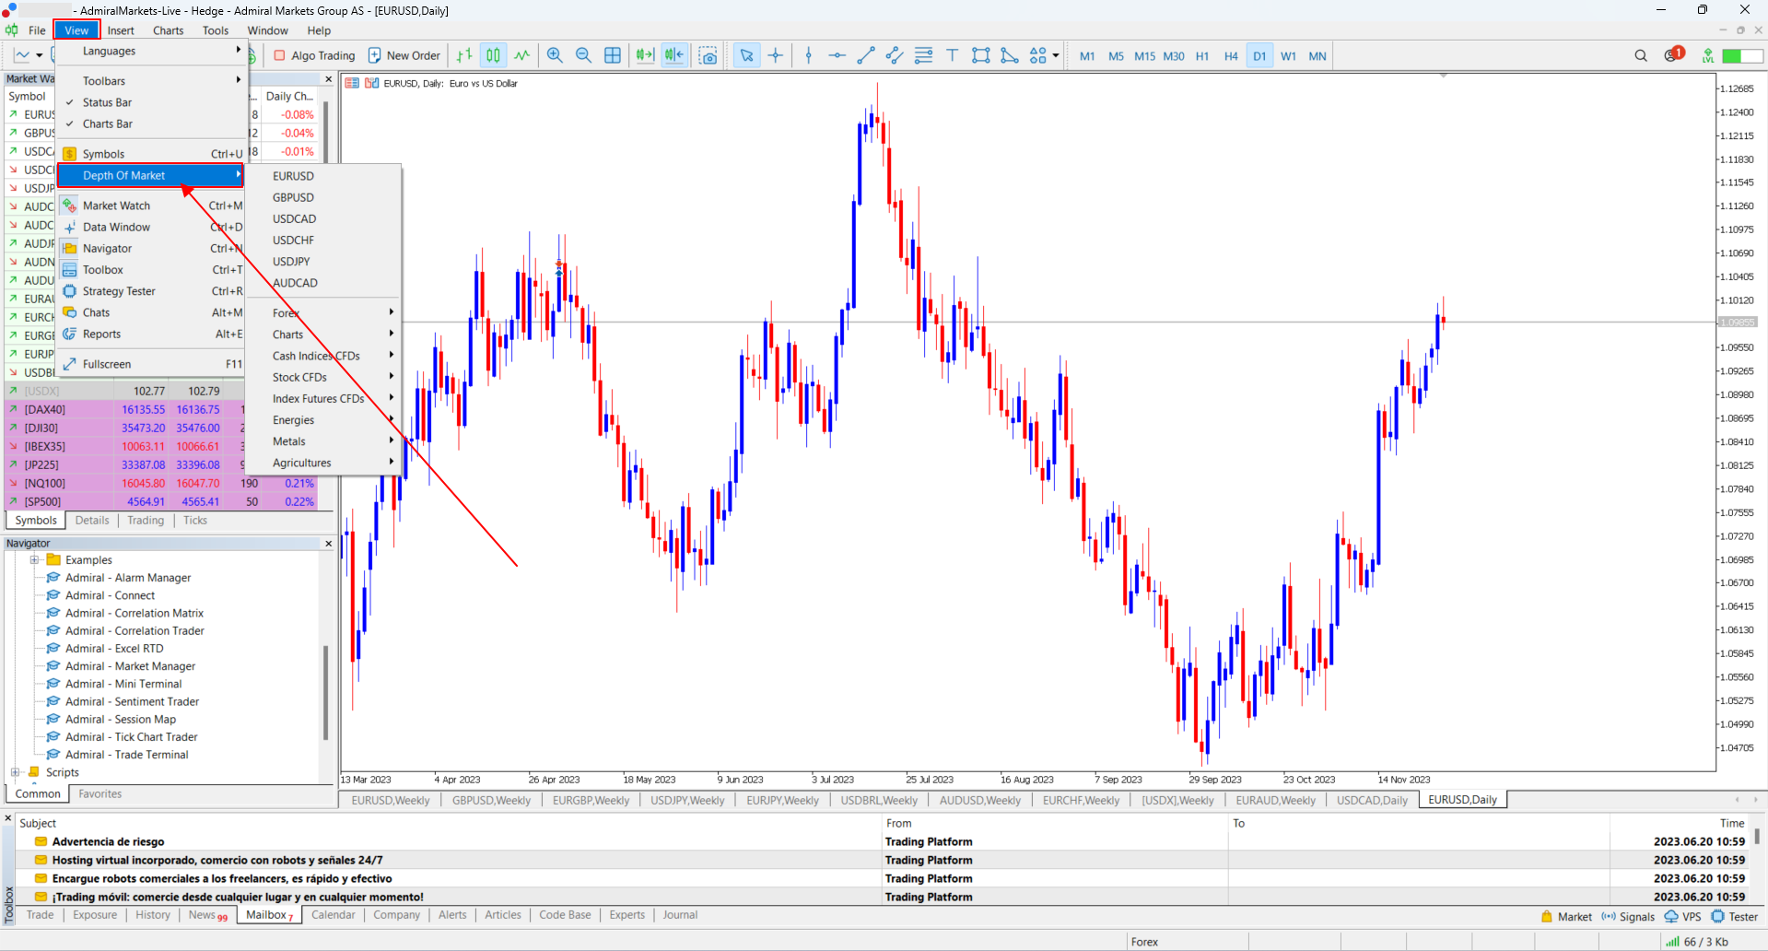Viewport: 1768px width, 951px height.
Task: Switch timeframe to H1
Action: point(1202,56)
